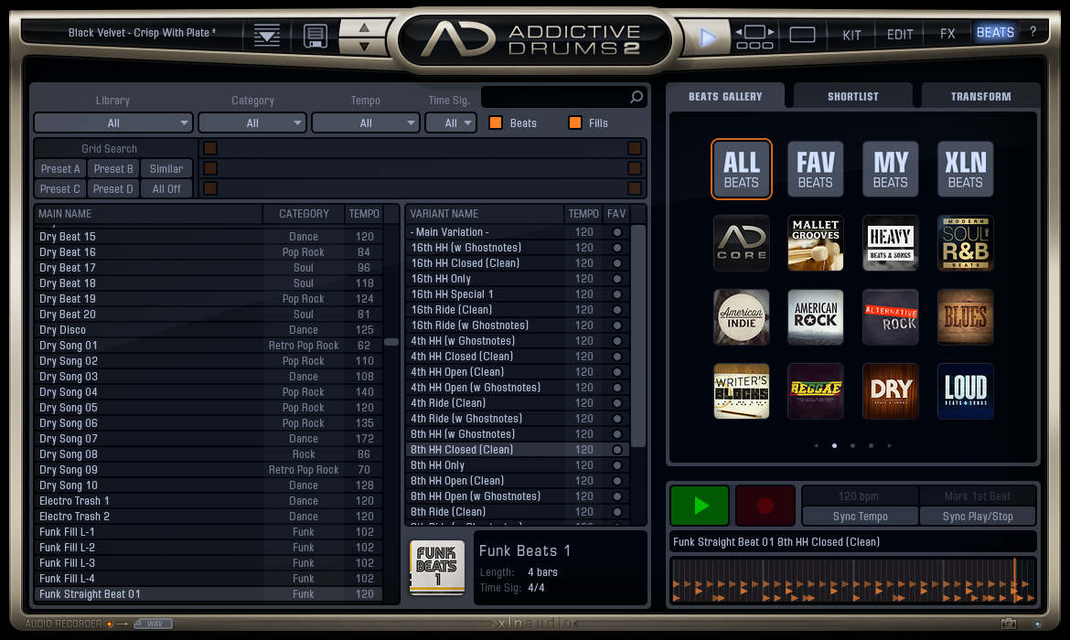The width and height of the screenshot is (1070, 640).
Task: Open the help question mark
Action: click(x=1033, y=31)
